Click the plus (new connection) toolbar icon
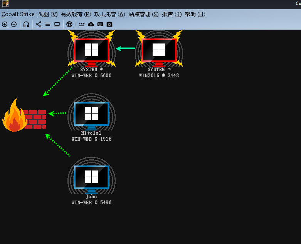This screenshot has height=244, width=301. point(5,24)
